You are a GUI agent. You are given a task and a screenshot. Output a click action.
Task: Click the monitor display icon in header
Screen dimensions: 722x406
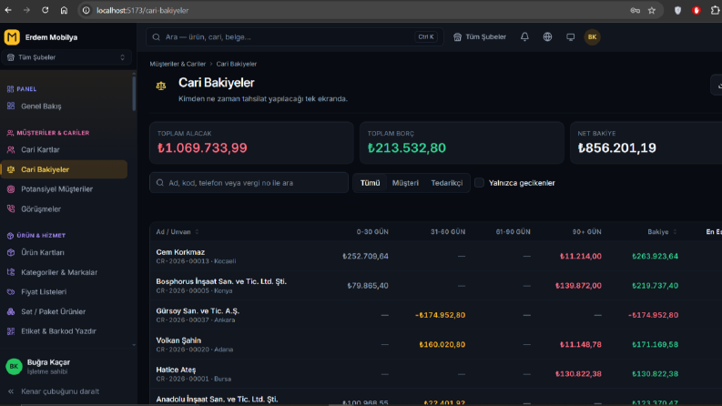570,36
